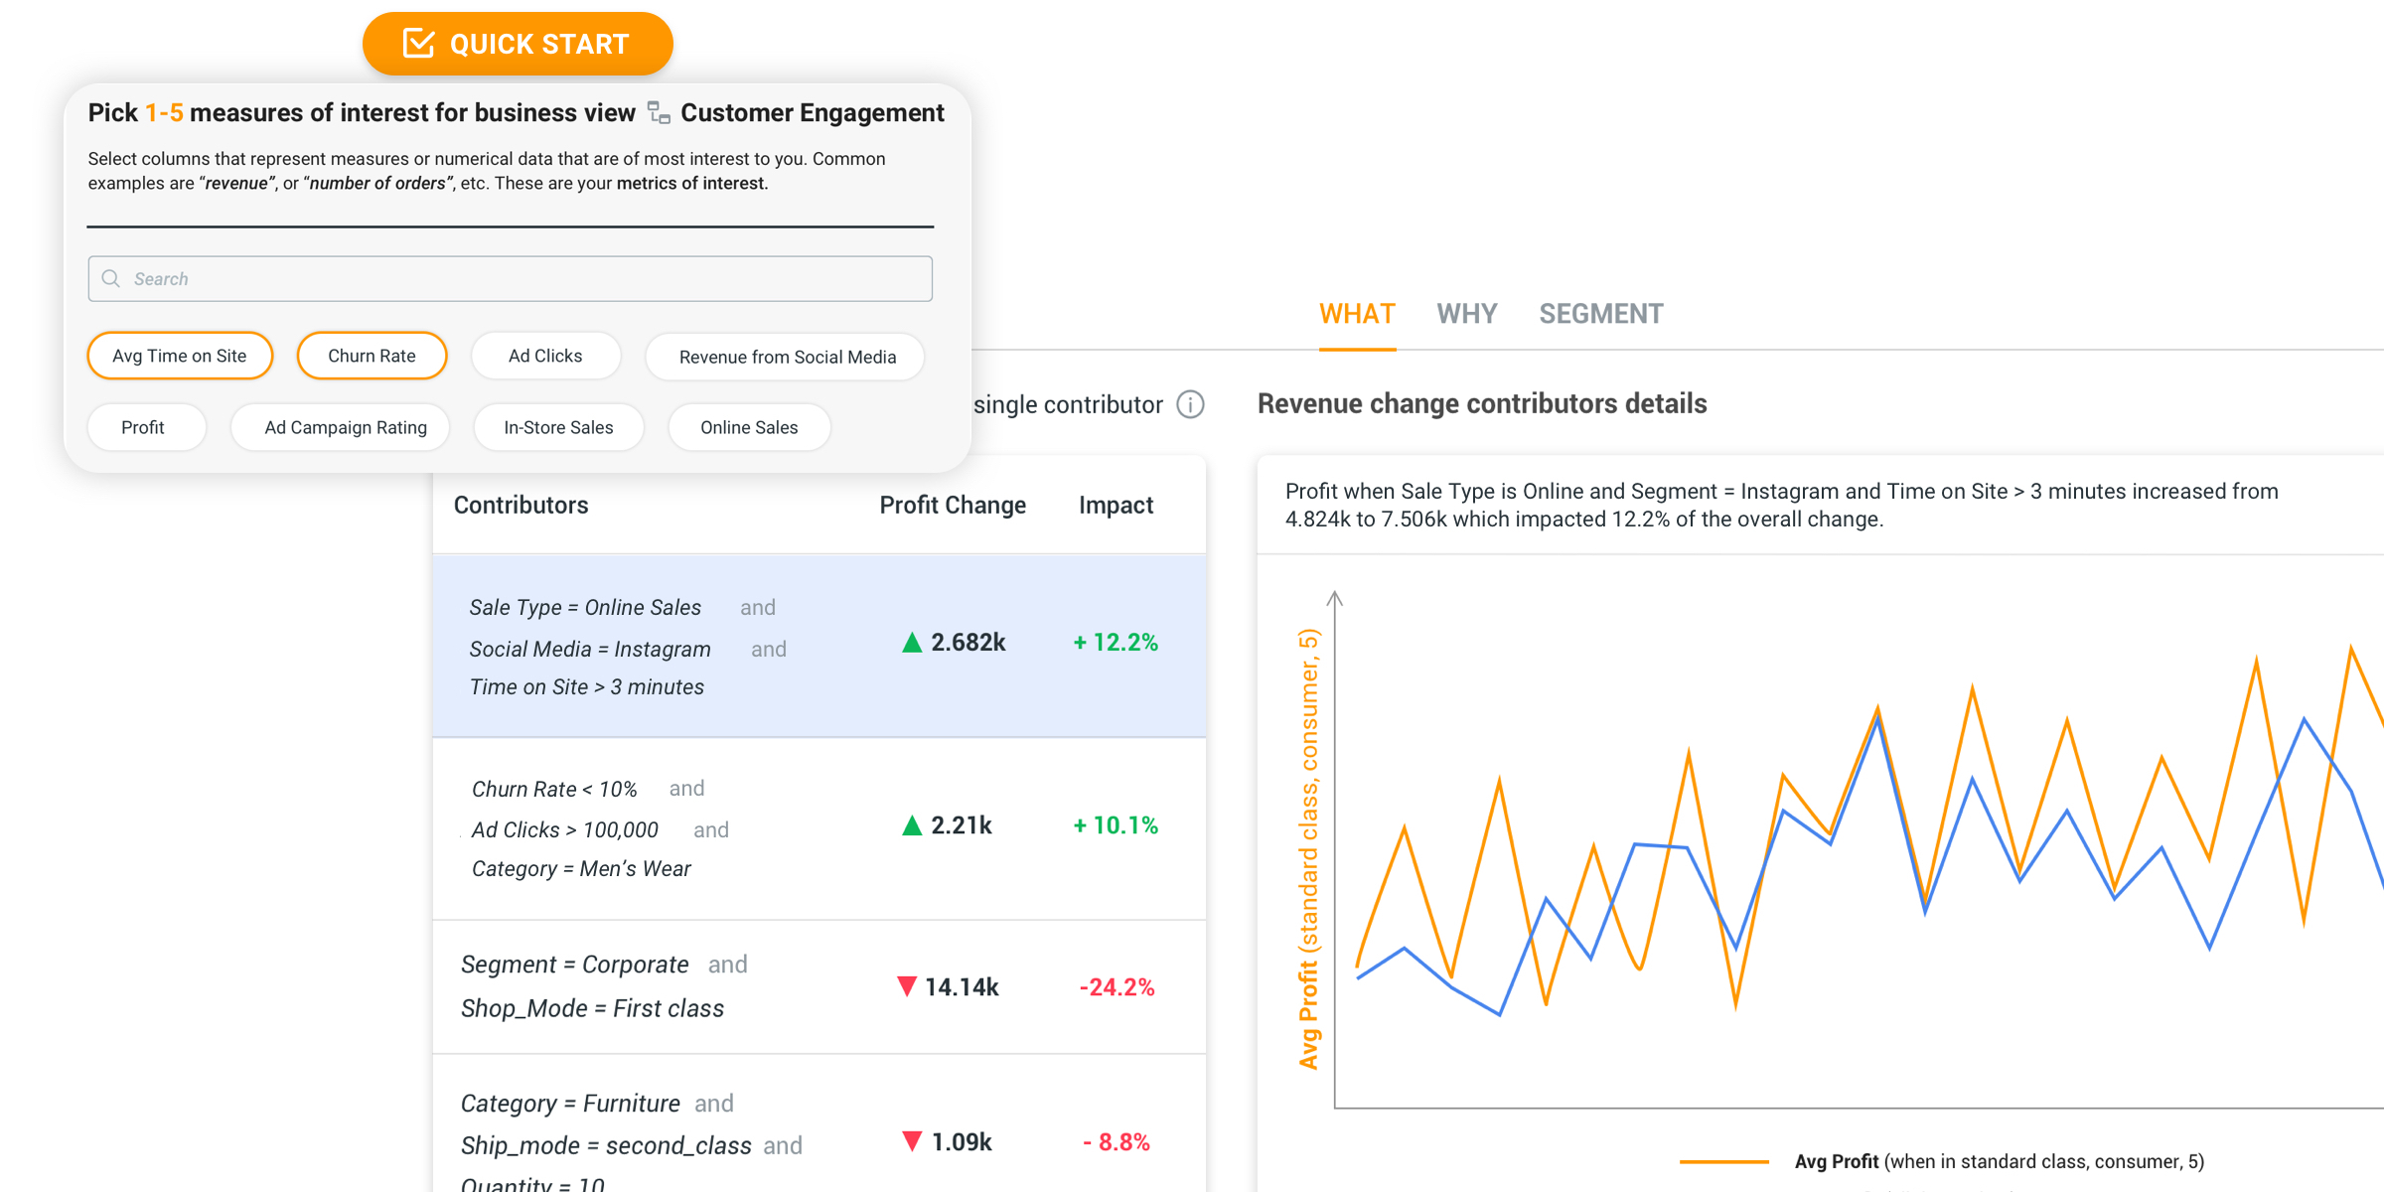Click green up arrow beside 2.682k
Viewport: 2384px width, 1192px height.
pyautogui.click(x=911, y=643)
